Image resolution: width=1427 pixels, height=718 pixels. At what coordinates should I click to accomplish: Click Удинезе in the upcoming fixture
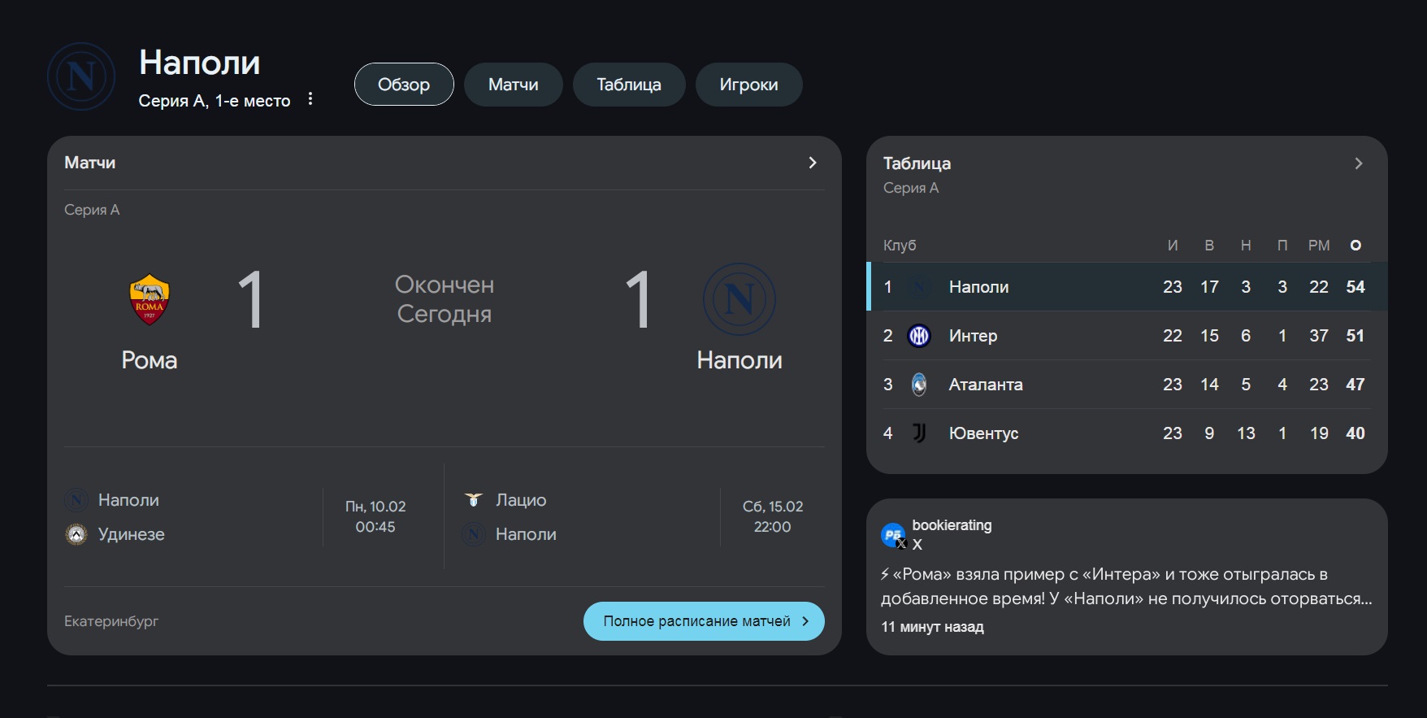(x=132, y=534)
